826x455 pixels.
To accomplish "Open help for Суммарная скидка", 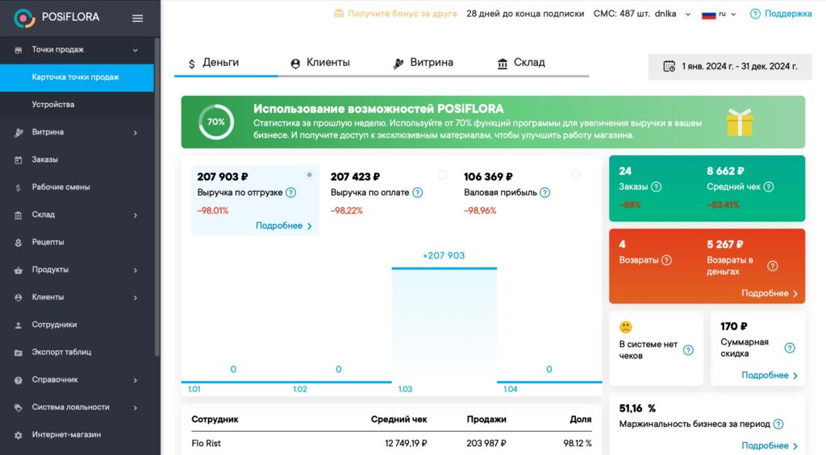I will (x=790, y=348).
